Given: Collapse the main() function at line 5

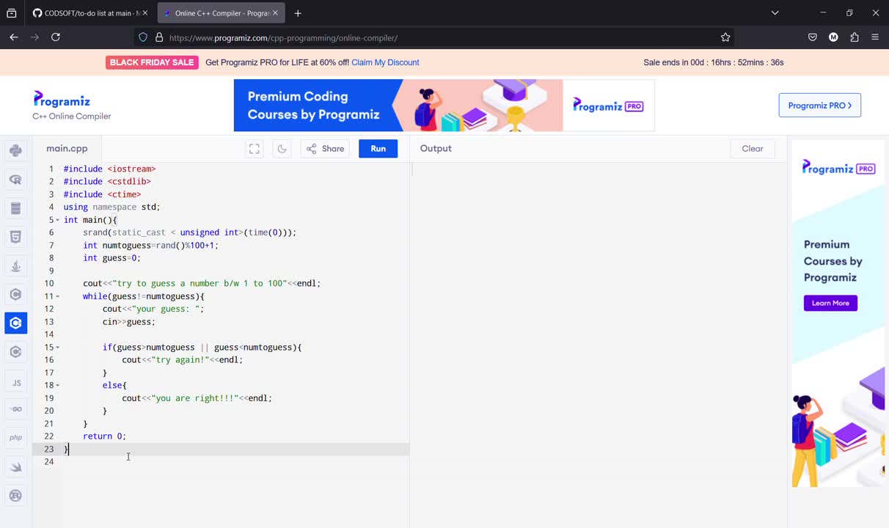Looking at the screenshot, I should 58,220.
